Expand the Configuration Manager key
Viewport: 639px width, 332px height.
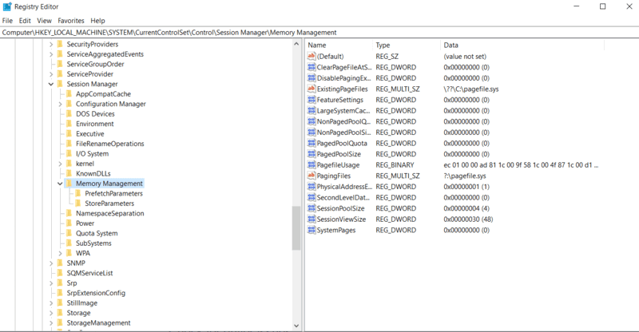(60, 104)
